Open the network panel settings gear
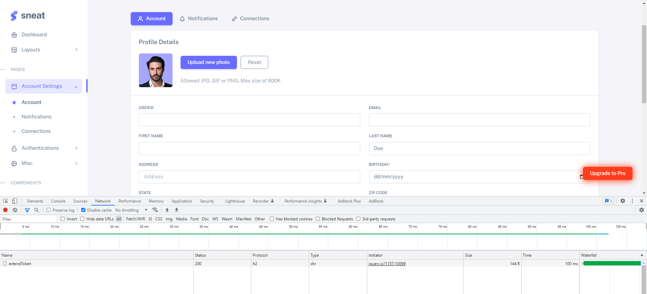 (x=642, y=210)
